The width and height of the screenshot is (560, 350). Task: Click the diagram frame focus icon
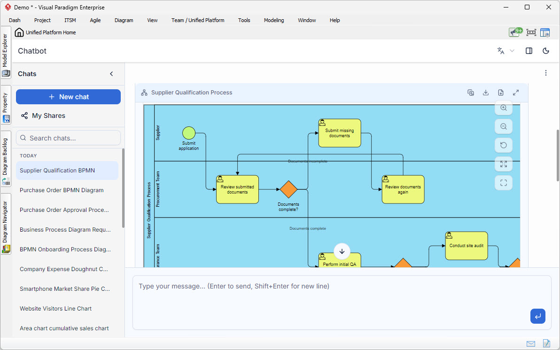(504, 183)
